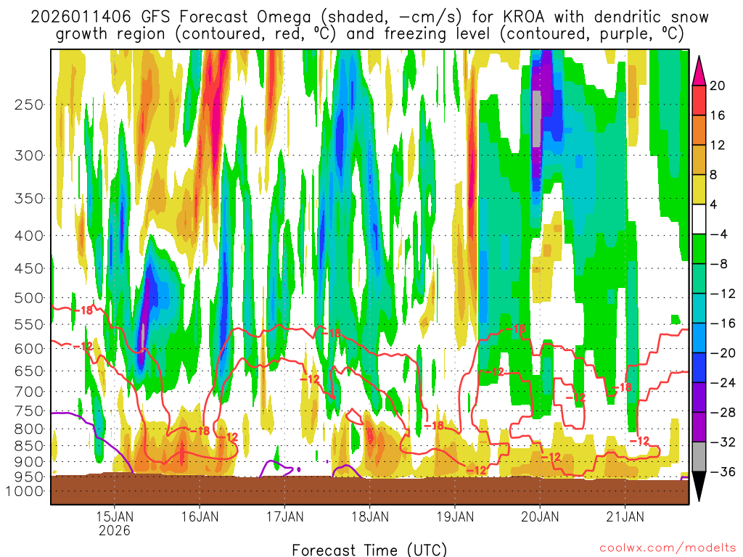Viewport: 743px width, 557px height.
Task: Click the -36 color bar value
Action: pos(722,471)
